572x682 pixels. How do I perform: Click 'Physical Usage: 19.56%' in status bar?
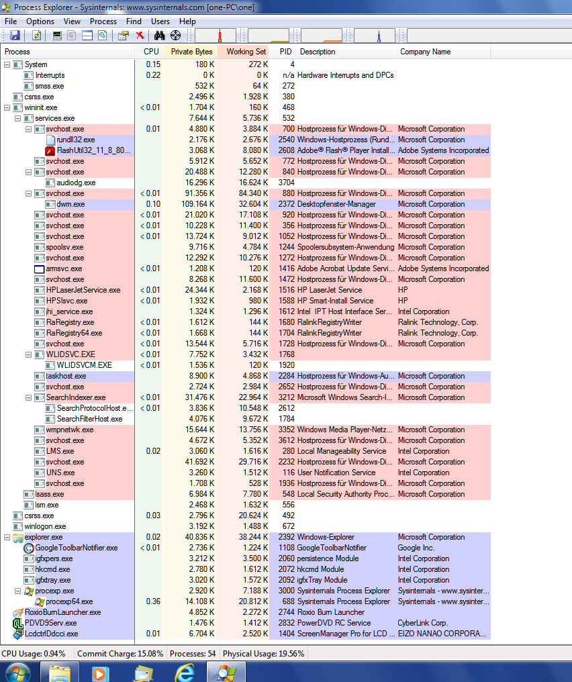(x=264, y=654)
